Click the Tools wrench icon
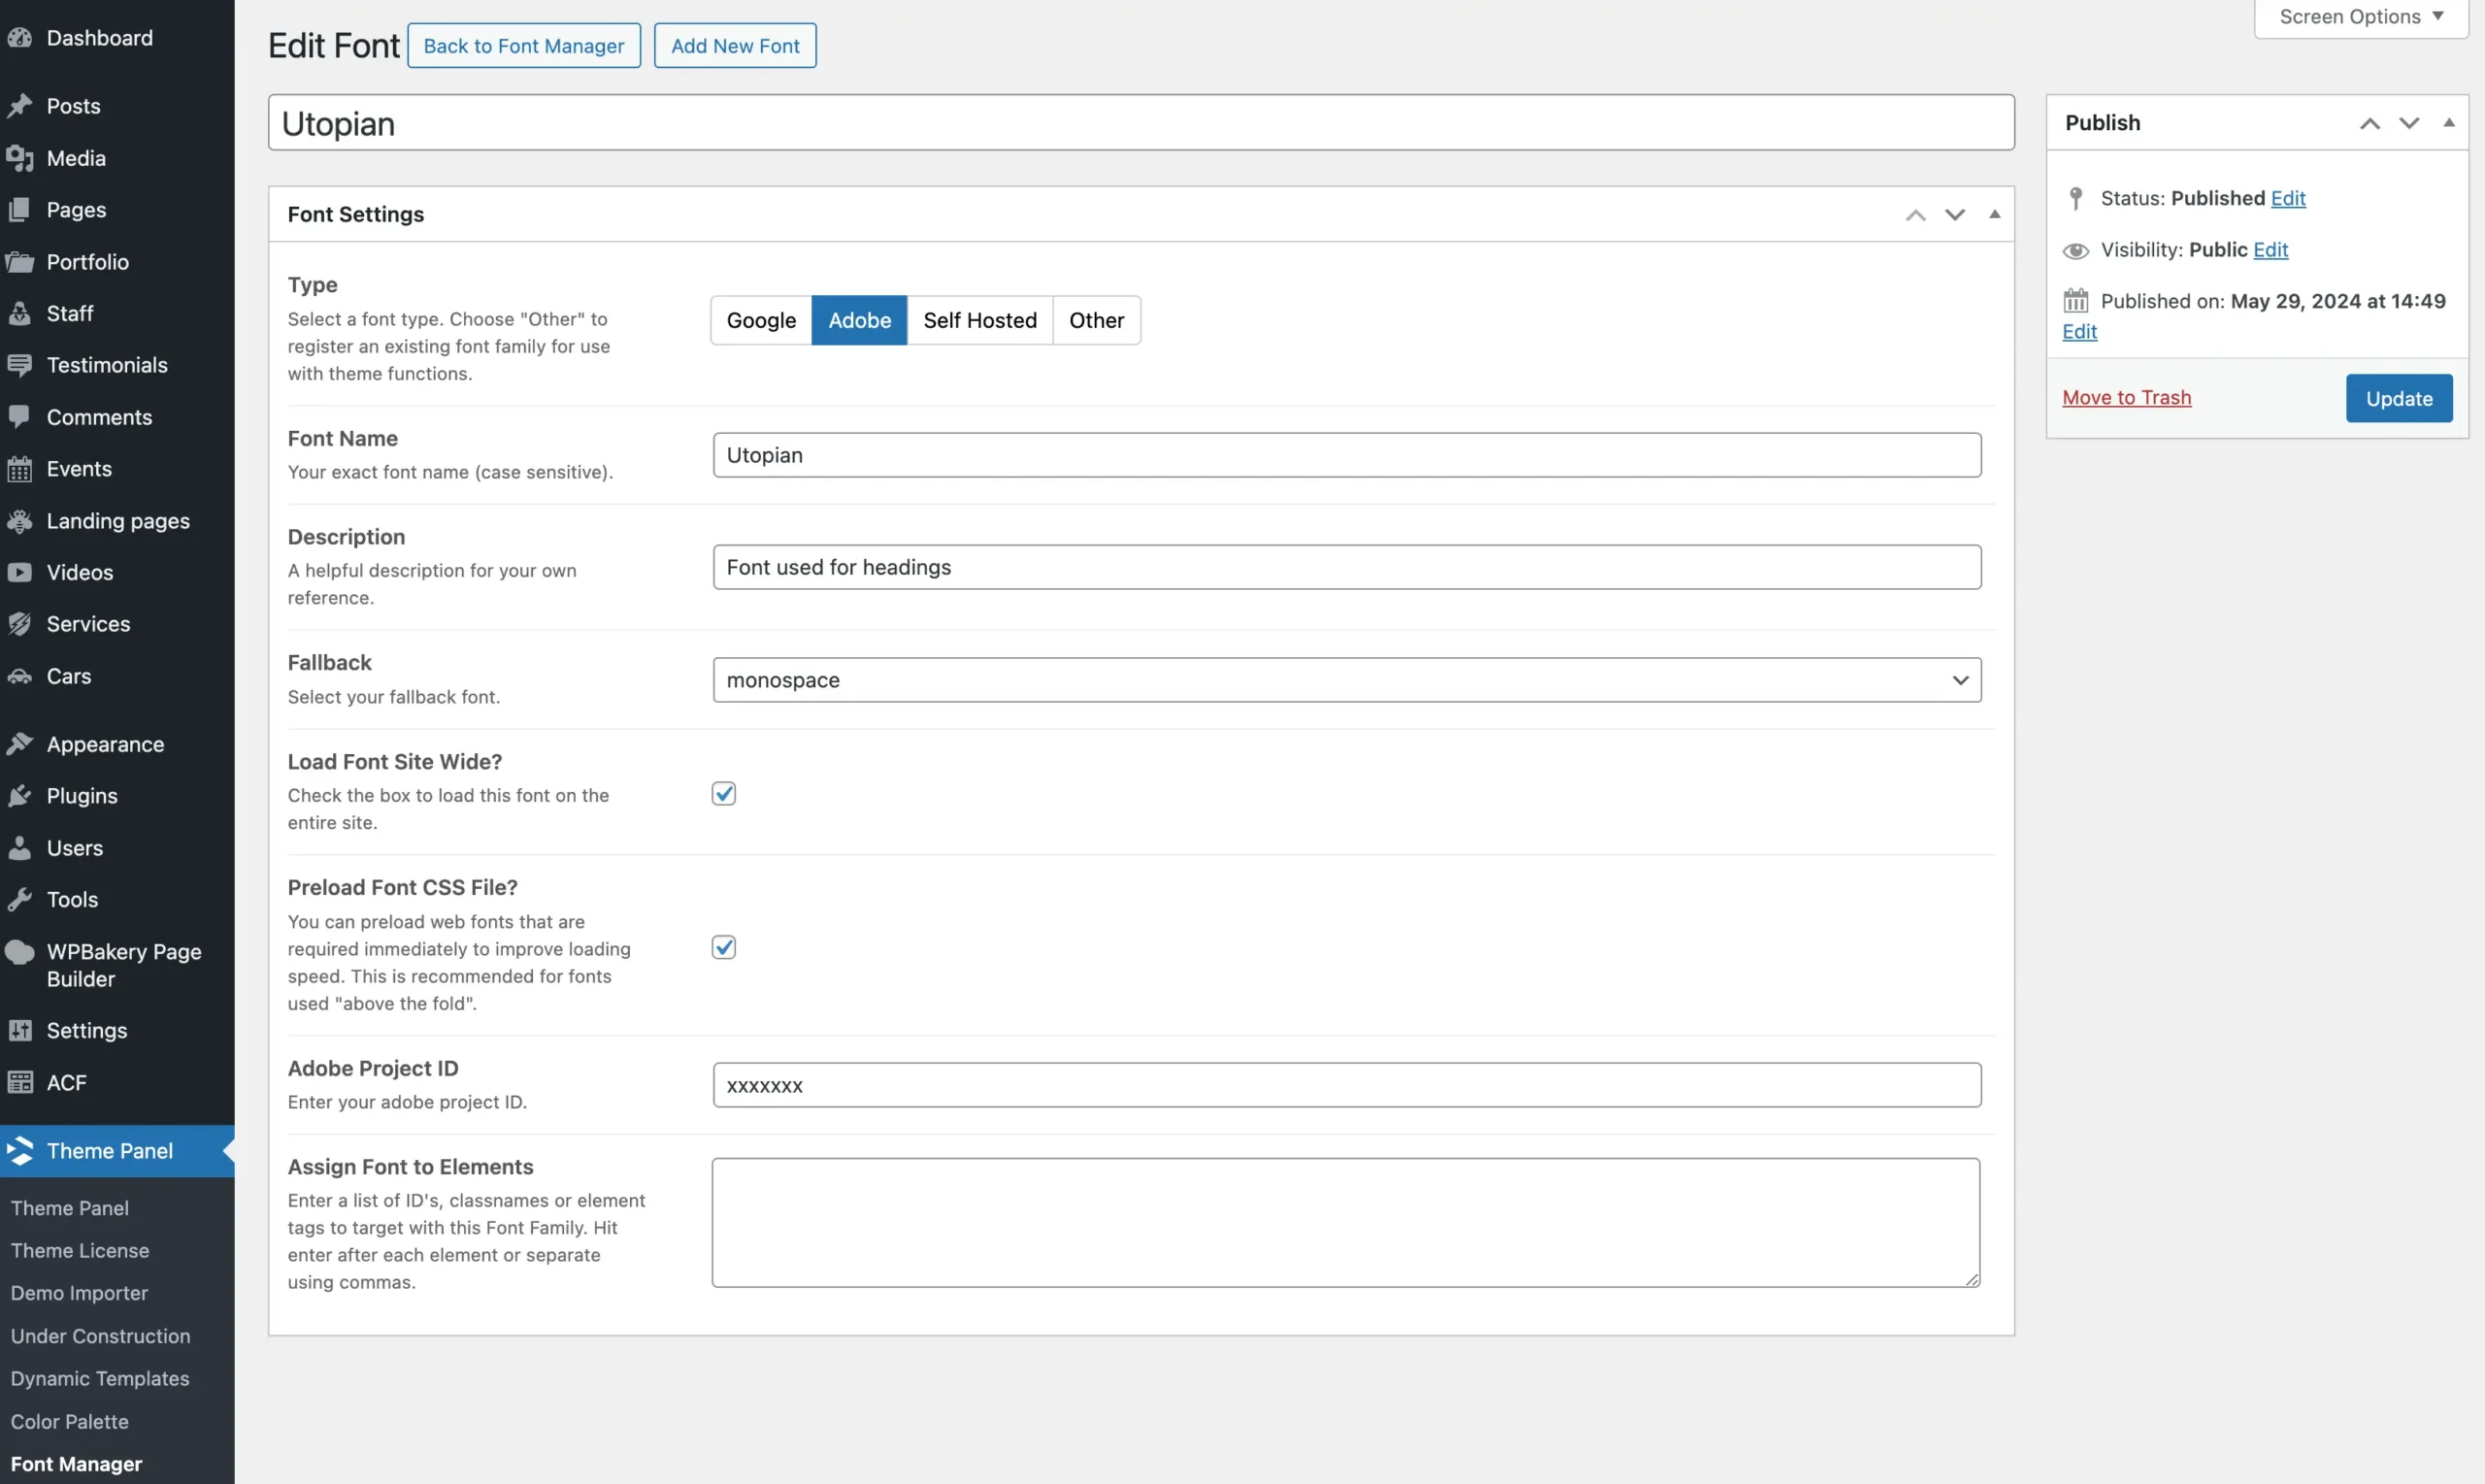This screenshot has width=2485, height=1484. coord(19,900)
